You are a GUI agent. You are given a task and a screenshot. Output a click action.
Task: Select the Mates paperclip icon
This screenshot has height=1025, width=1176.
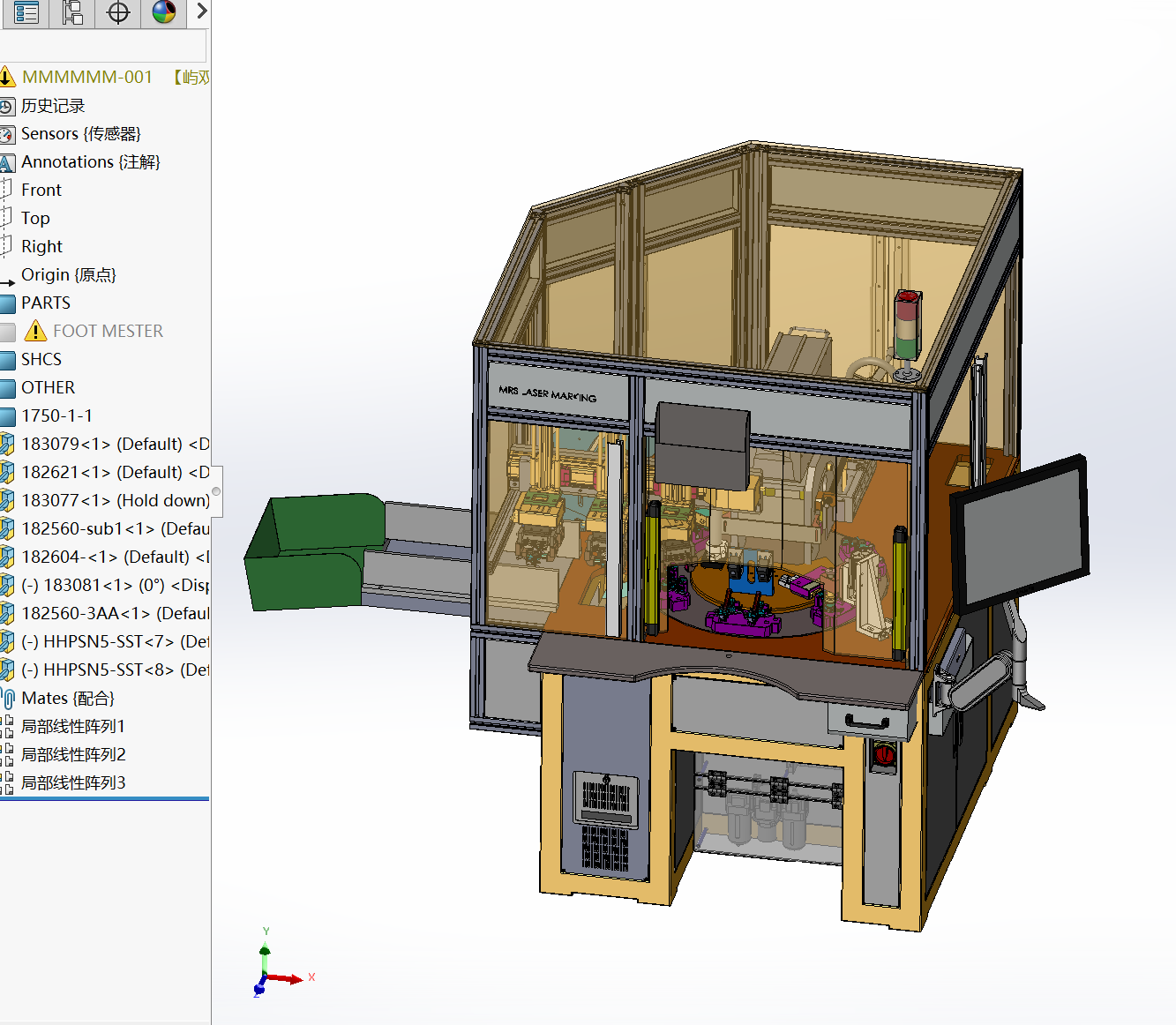8,700
